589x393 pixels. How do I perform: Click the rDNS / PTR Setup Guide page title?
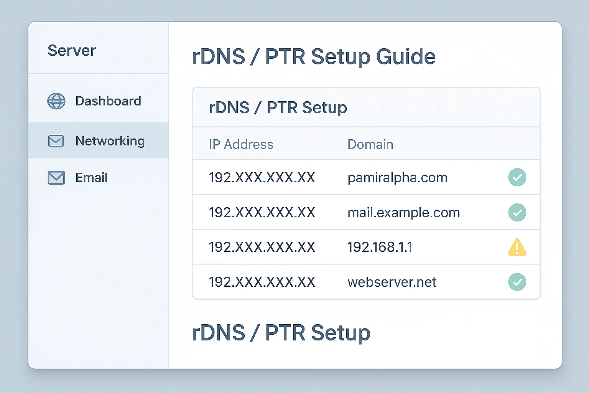(x=313, y=57)
